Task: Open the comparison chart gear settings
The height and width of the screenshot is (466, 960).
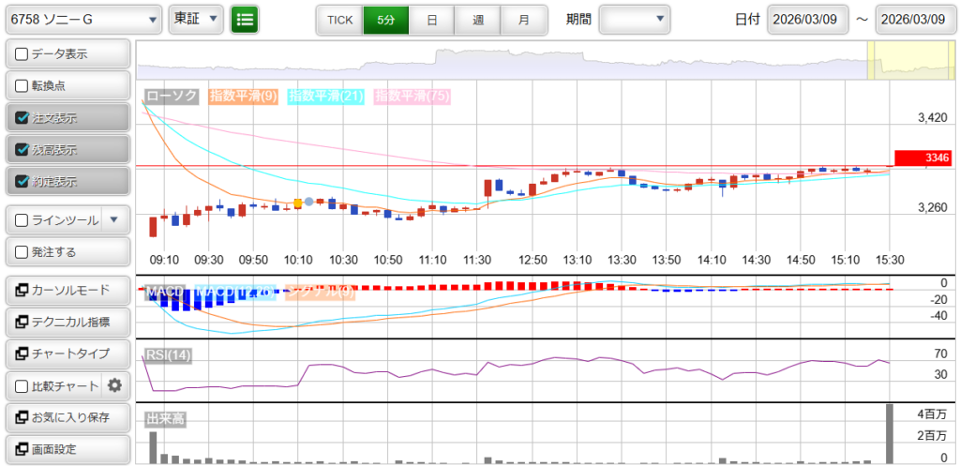Action: (x=115, y=385)
